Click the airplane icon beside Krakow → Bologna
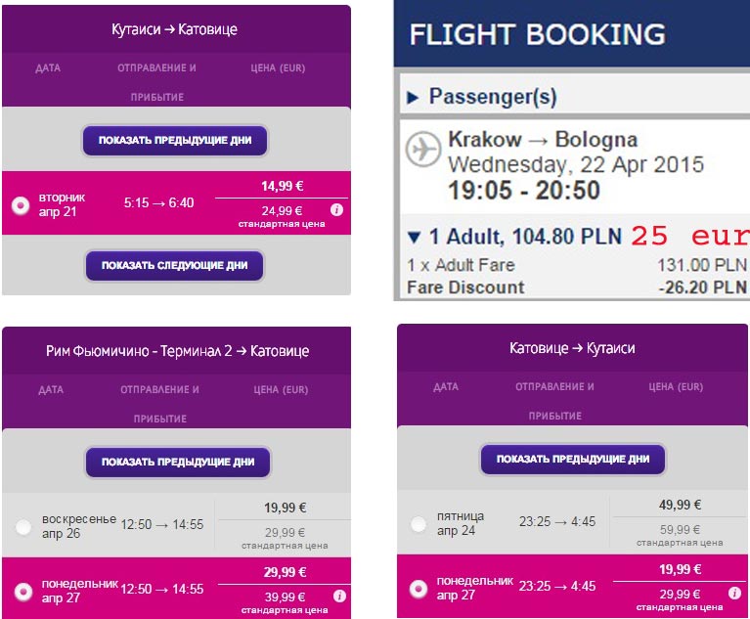The width and height of the screenshot is (750, 619). [423, 150]
